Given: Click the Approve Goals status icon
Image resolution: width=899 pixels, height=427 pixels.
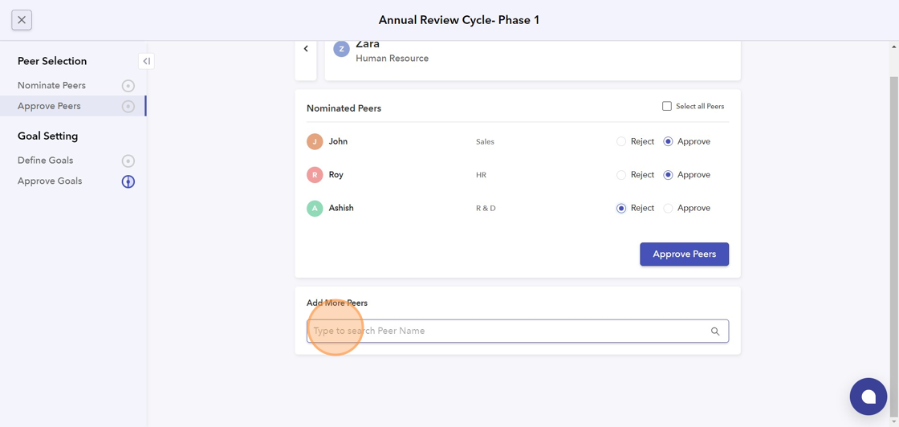Looking at the screenshot, I should coord(128,182).
